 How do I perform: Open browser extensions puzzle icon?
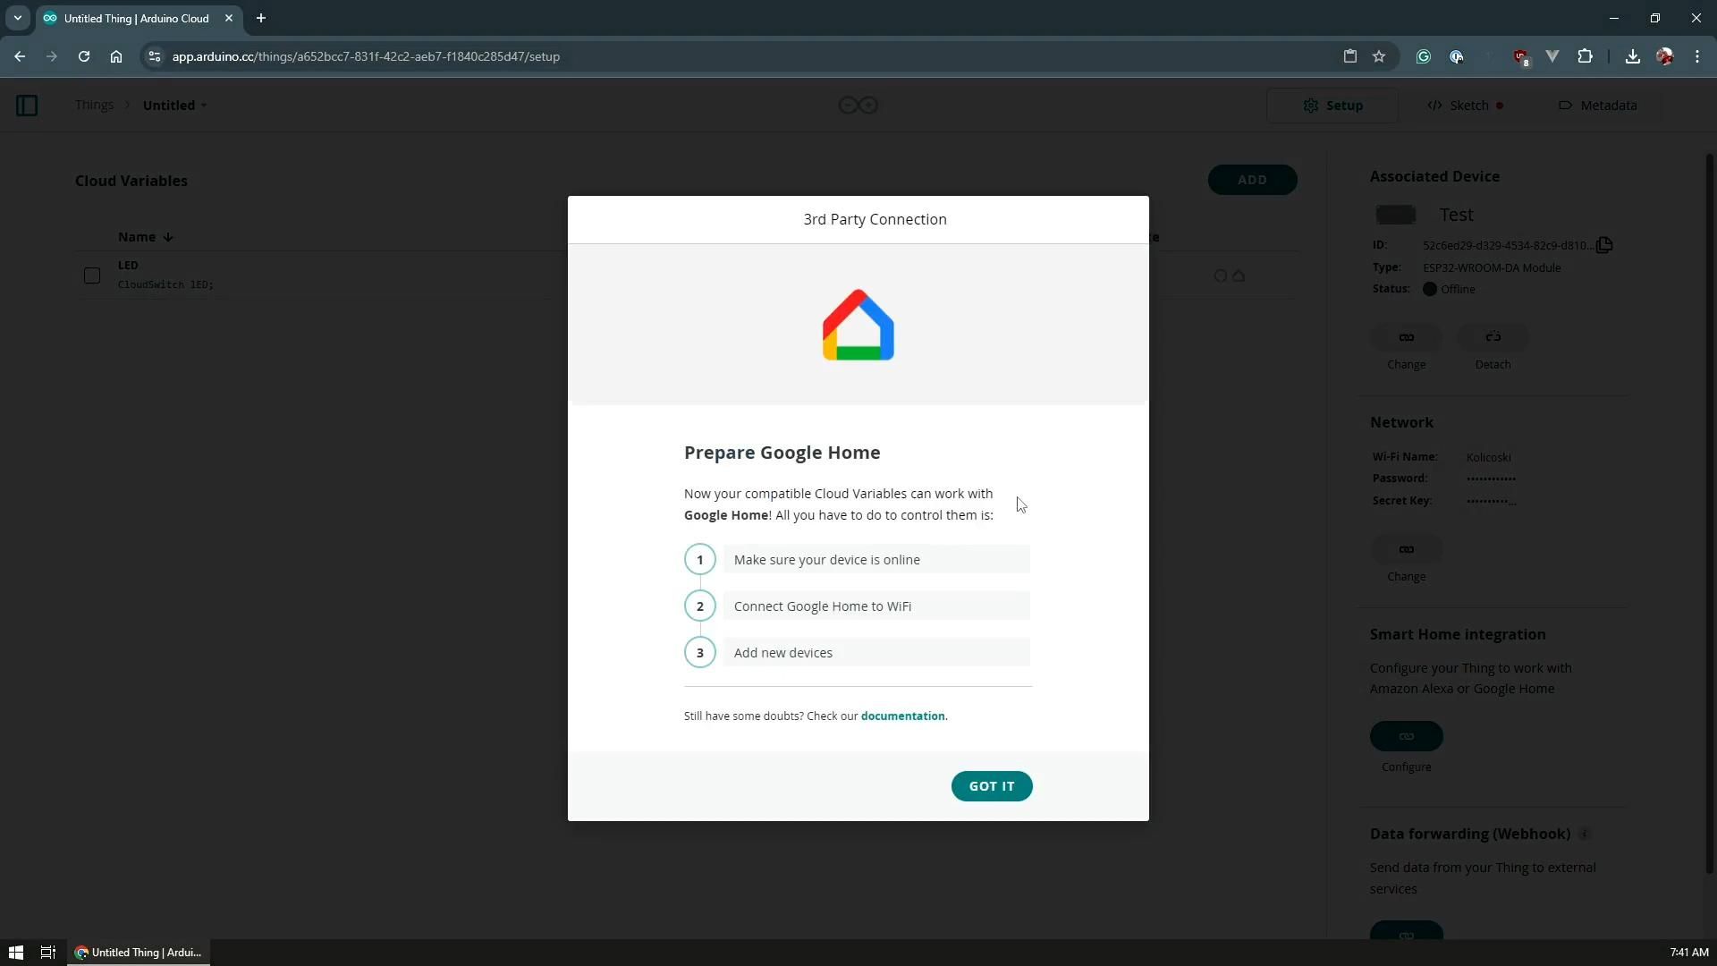[x=1585, y=56]
